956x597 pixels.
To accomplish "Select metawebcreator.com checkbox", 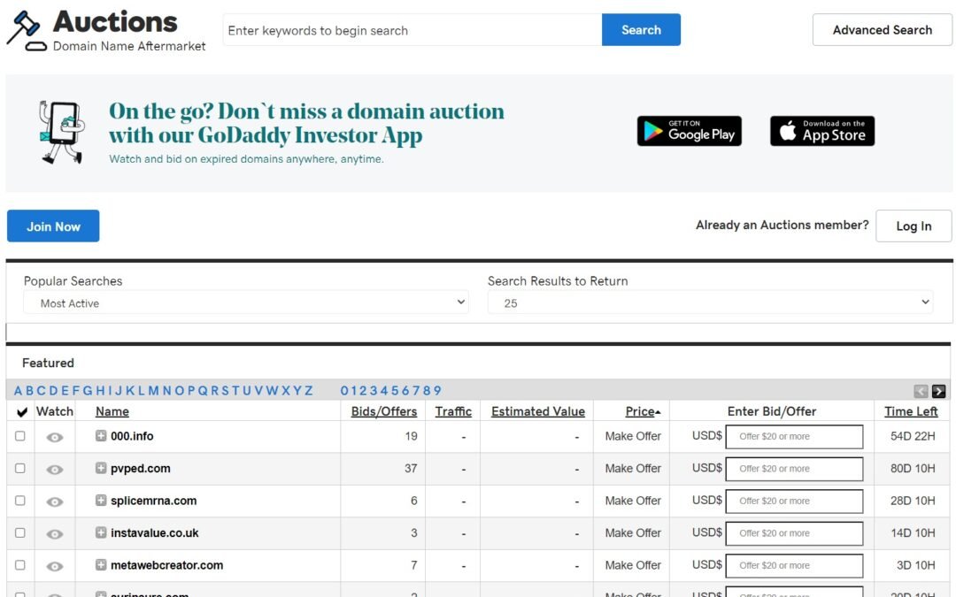I will click(20, 565).
